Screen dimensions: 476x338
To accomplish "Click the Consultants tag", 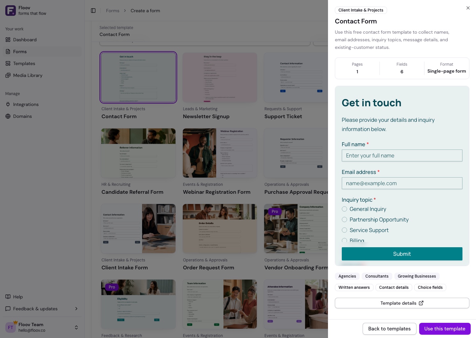I will pos(377,276).
